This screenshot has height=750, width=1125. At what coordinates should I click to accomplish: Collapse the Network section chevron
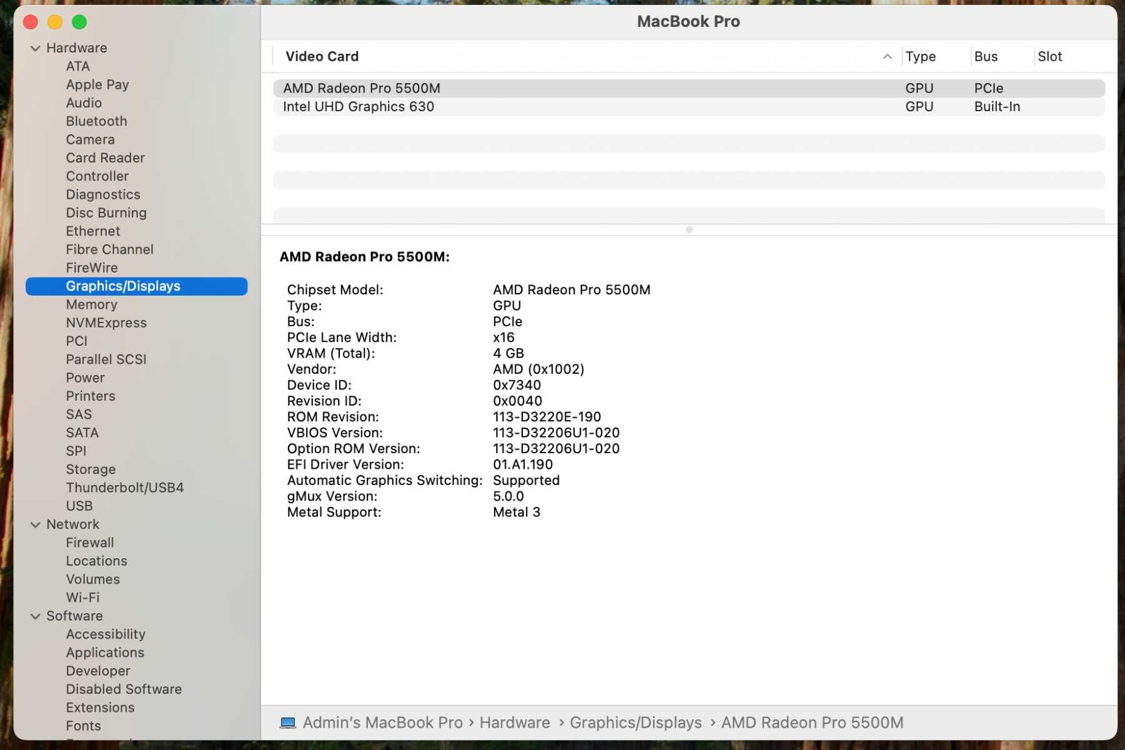(36, 525)
